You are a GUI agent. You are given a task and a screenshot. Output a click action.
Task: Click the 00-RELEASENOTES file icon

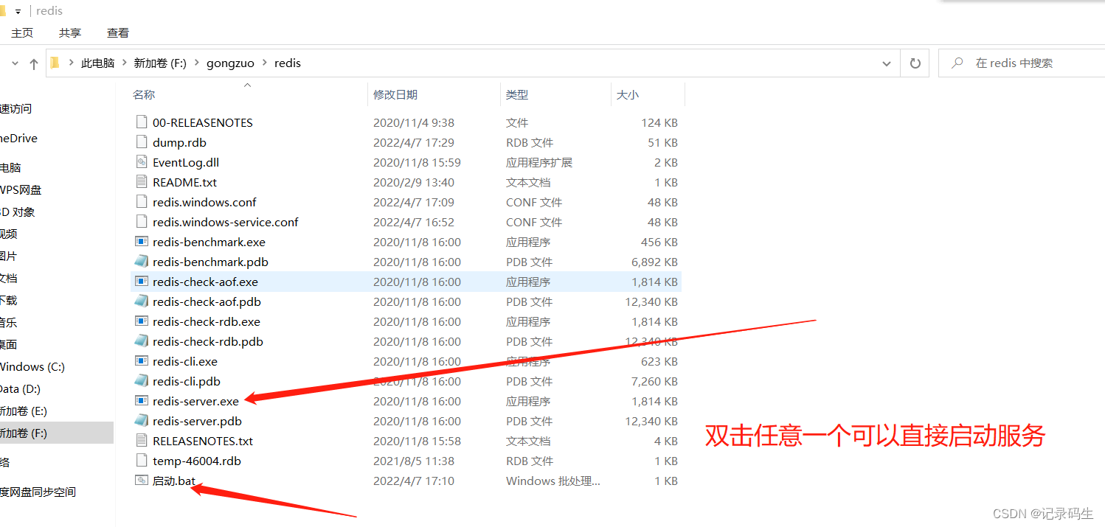(142, 122)
